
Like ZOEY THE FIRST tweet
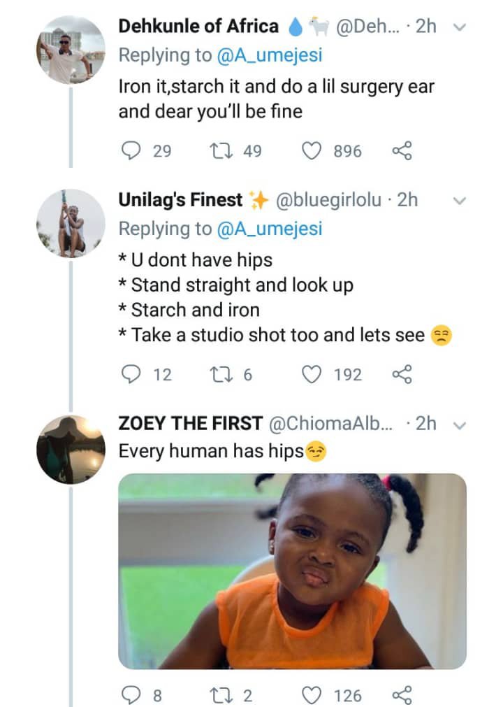pos(314,694)
